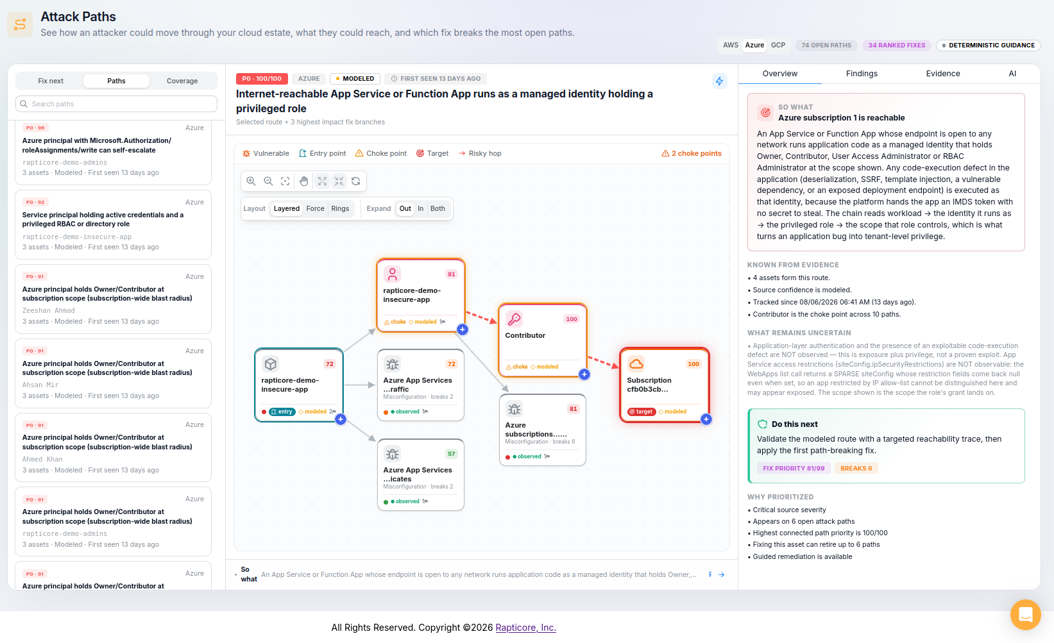The image size is (1054, 643).
Task: Click the 74 Open Paths chip
Action: 826,46
